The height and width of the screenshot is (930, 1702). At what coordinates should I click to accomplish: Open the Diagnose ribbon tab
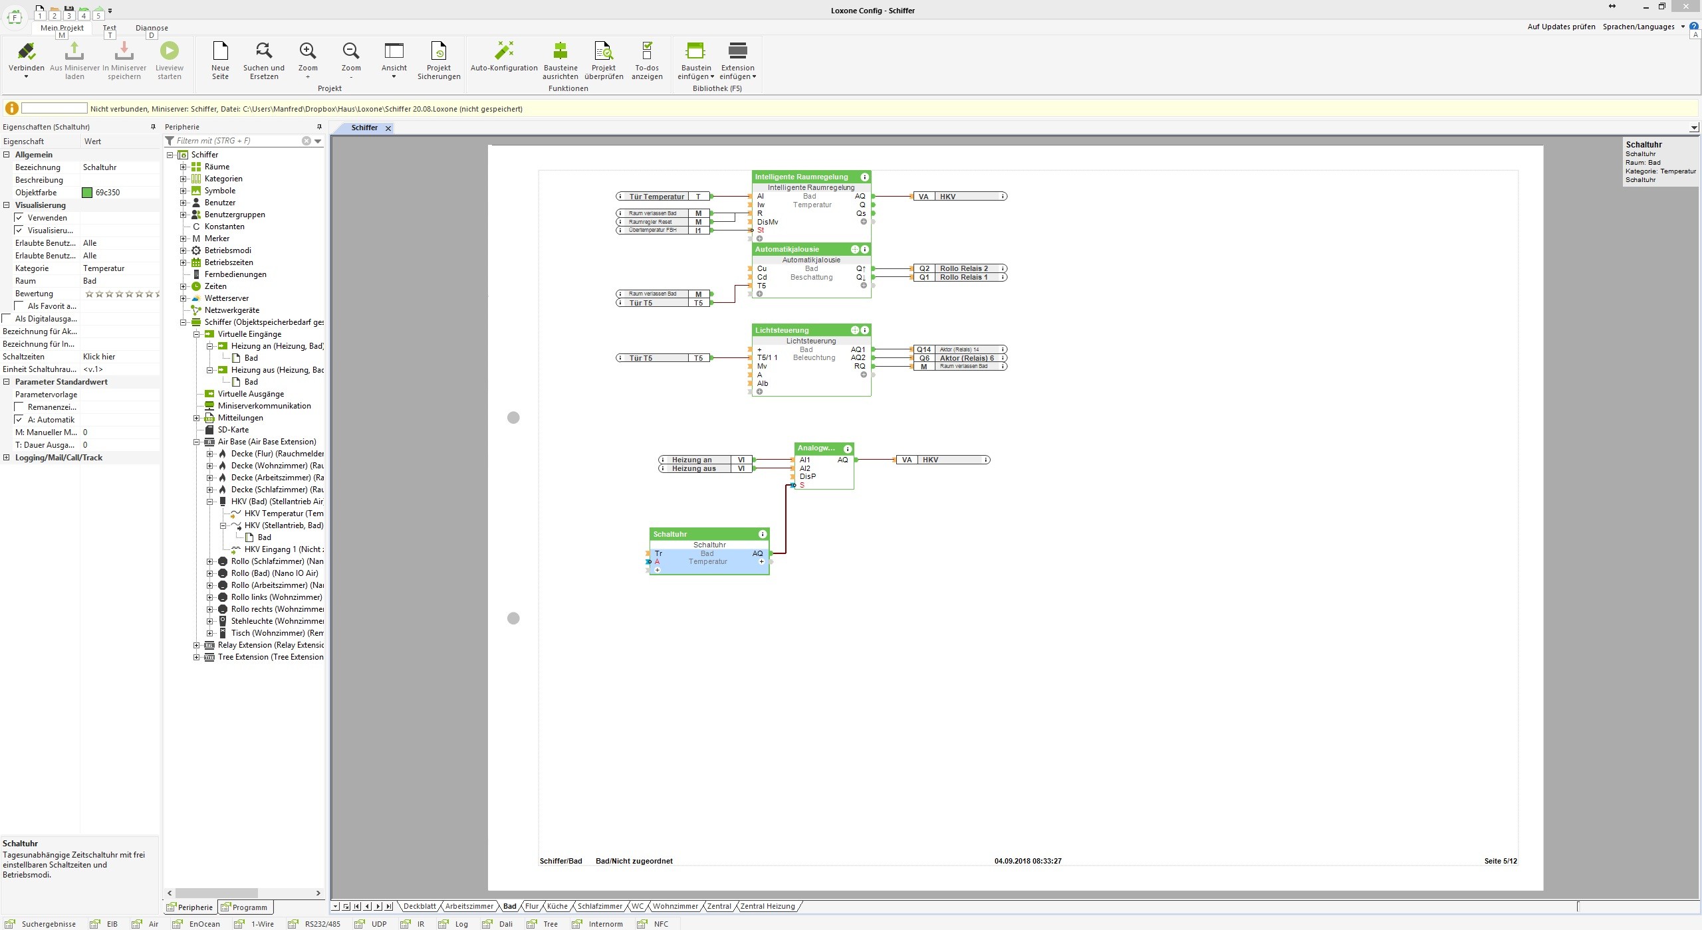click(152, 28)
